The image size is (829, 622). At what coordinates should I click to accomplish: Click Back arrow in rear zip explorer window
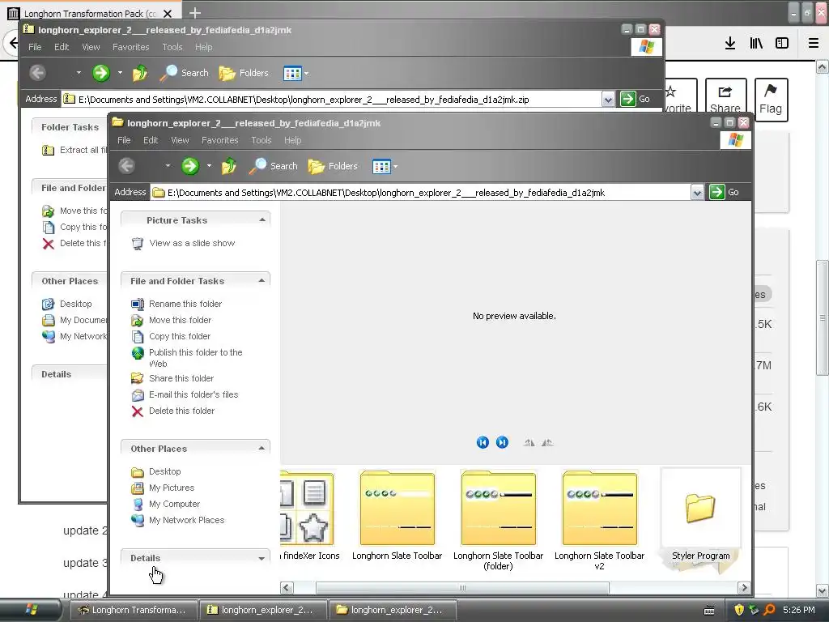37,73
